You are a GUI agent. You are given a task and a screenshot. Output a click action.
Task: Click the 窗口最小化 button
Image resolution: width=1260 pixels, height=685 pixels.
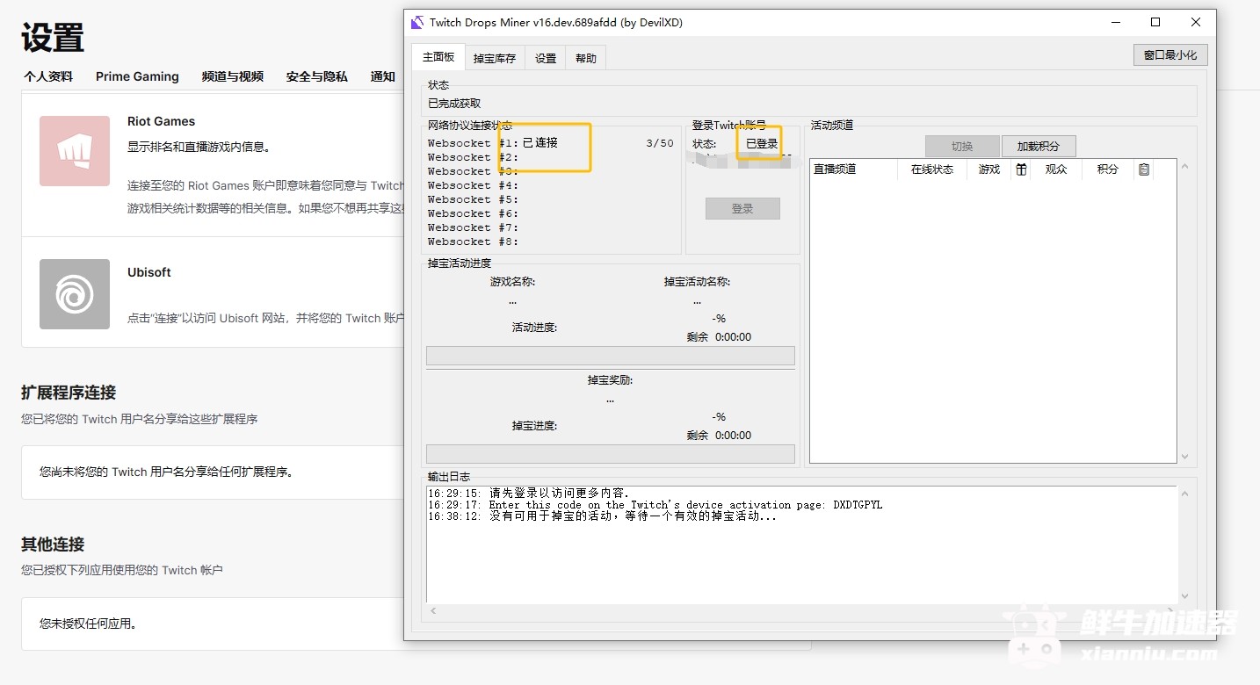pyautogui.click(x=1170, y=55)
